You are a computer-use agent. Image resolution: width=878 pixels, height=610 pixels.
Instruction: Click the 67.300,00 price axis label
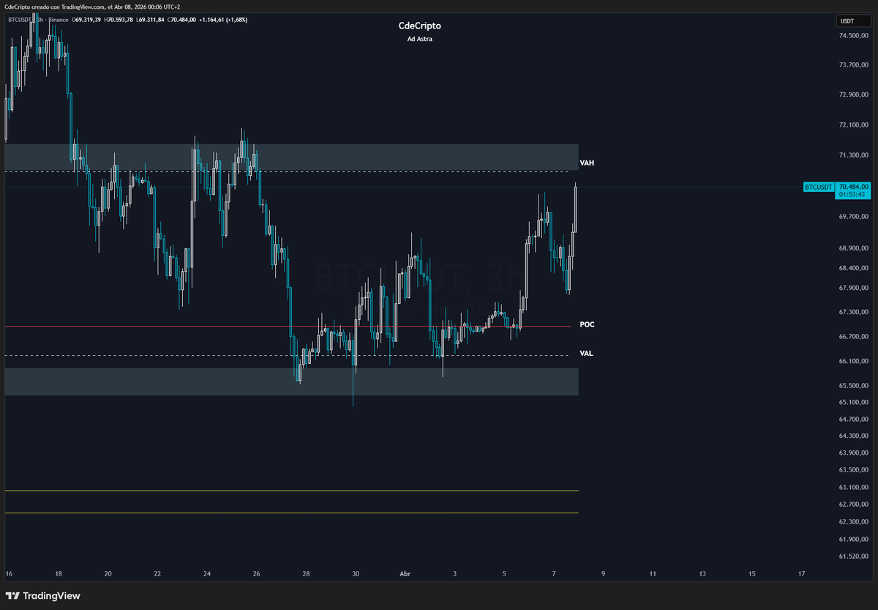(x=853, y=313)
